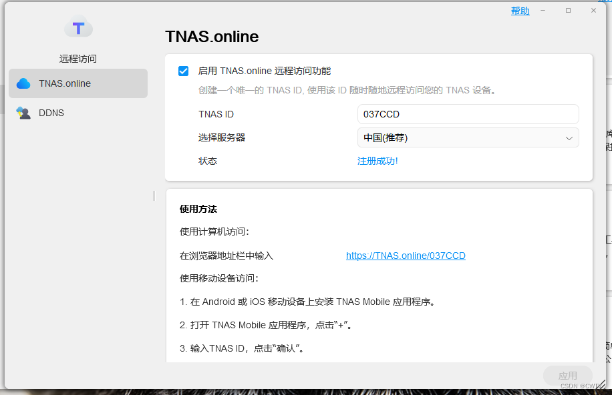Open the https://TNAS.online/037CCD link

click(x=406, y=256)
